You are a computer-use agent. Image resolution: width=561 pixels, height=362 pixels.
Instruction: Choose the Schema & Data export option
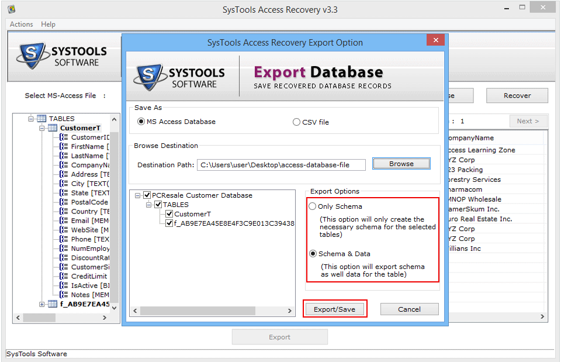[313, 253]
